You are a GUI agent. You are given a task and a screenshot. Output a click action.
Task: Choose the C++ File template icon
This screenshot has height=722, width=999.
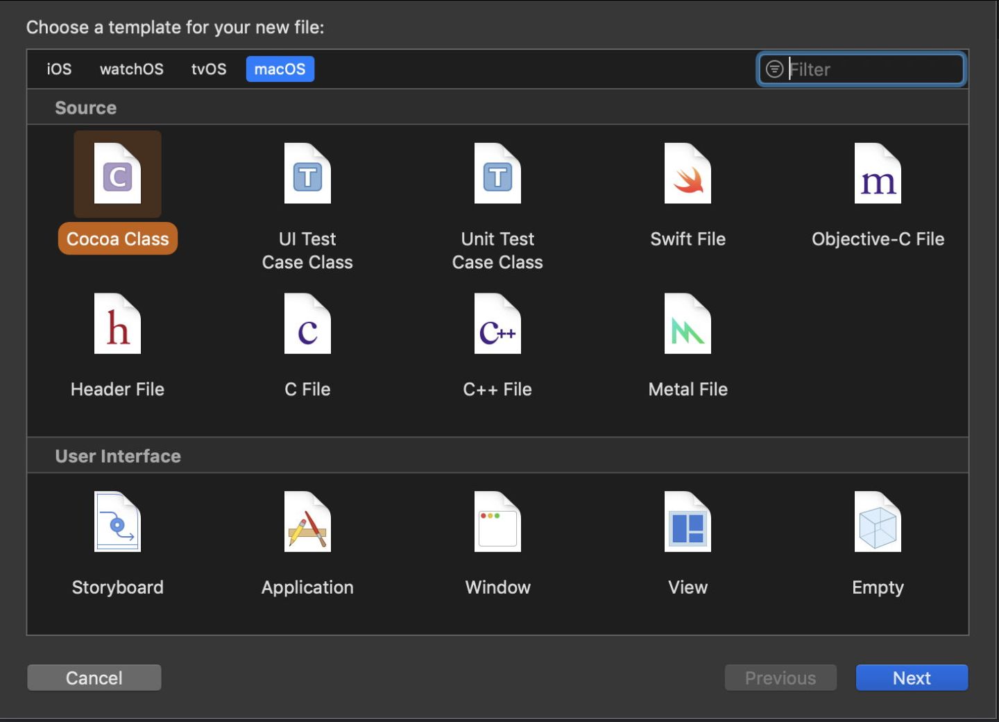point(497,324)
